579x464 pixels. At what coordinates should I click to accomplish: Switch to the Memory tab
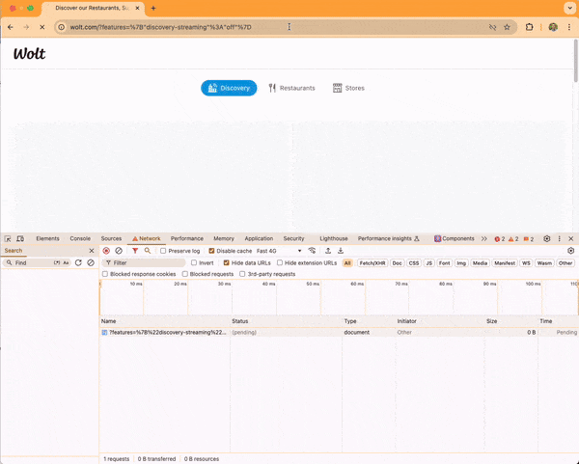[x=224, y=238]
